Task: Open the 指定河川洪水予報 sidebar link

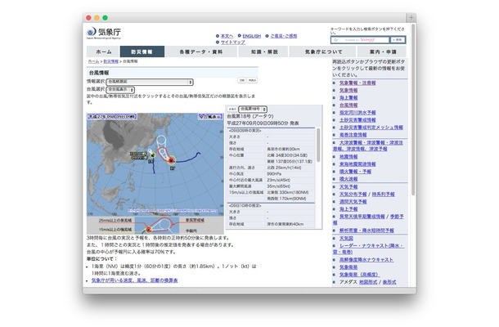Action: click(357, 113)
